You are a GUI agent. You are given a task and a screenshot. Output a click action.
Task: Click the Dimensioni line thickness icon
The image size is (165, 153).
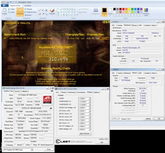tap(96, 10)
